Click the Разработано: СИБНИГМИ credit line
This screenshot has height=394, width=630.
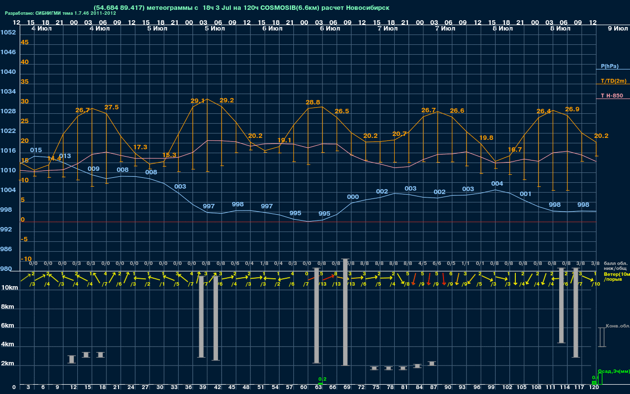tap(61, 13)
